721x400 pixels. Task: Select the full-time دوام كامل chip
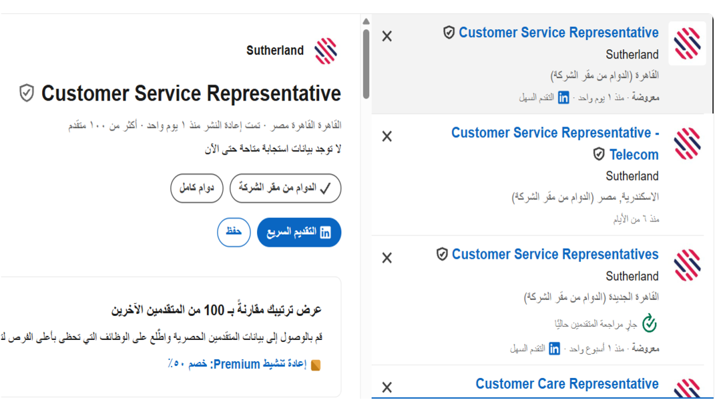[197, 188]
